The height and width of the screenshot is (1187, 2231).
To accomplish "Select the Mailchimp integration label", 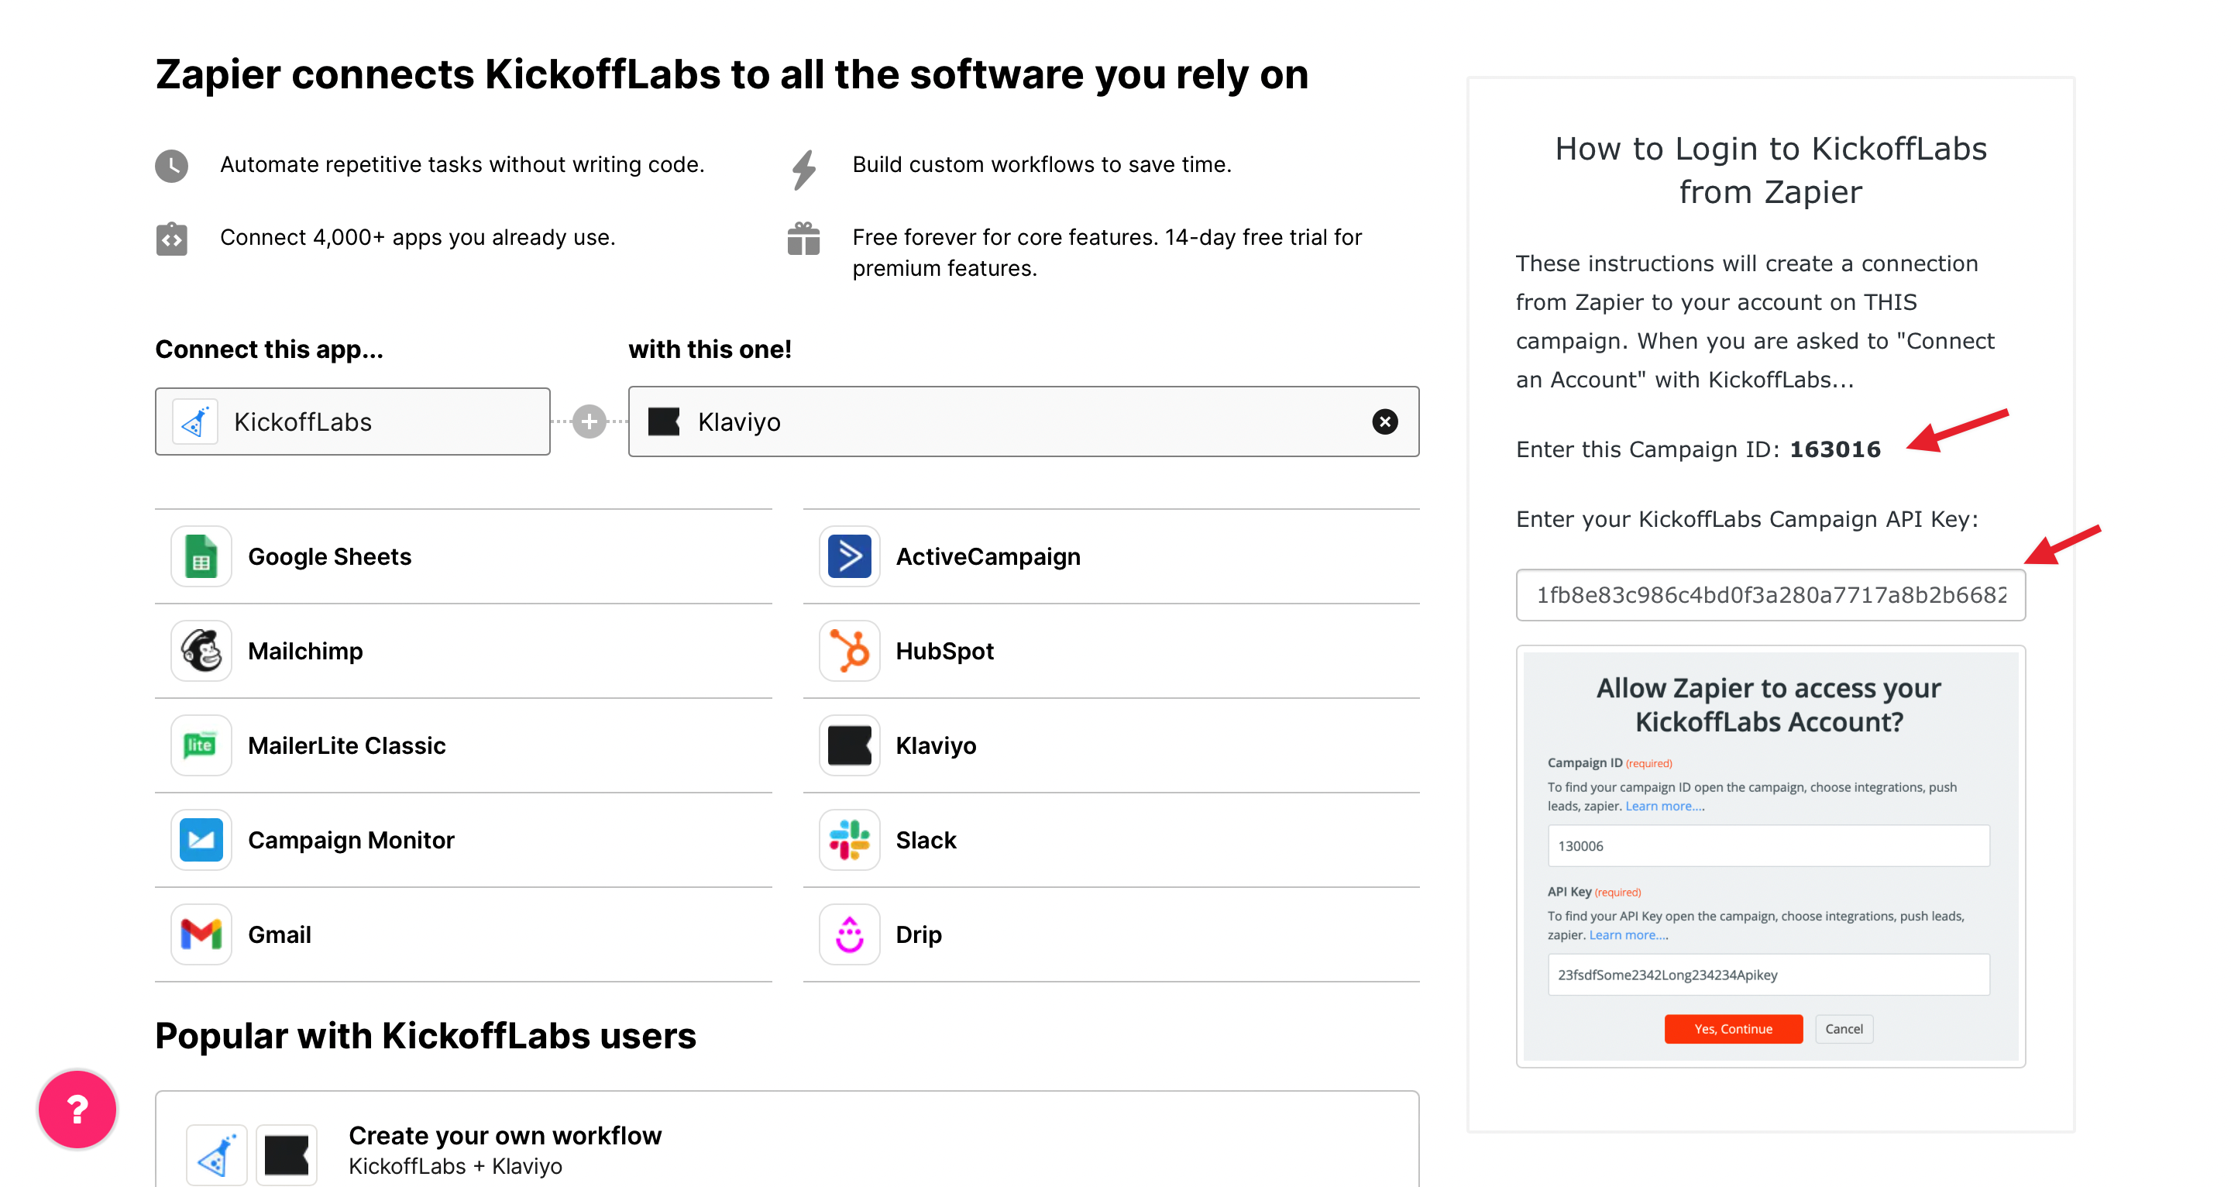I will 305,651.
